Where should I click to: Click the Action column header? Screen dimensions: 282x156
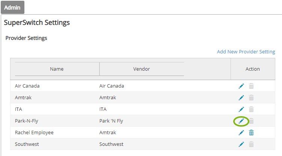pyautogui.click(x=253, y=69)
